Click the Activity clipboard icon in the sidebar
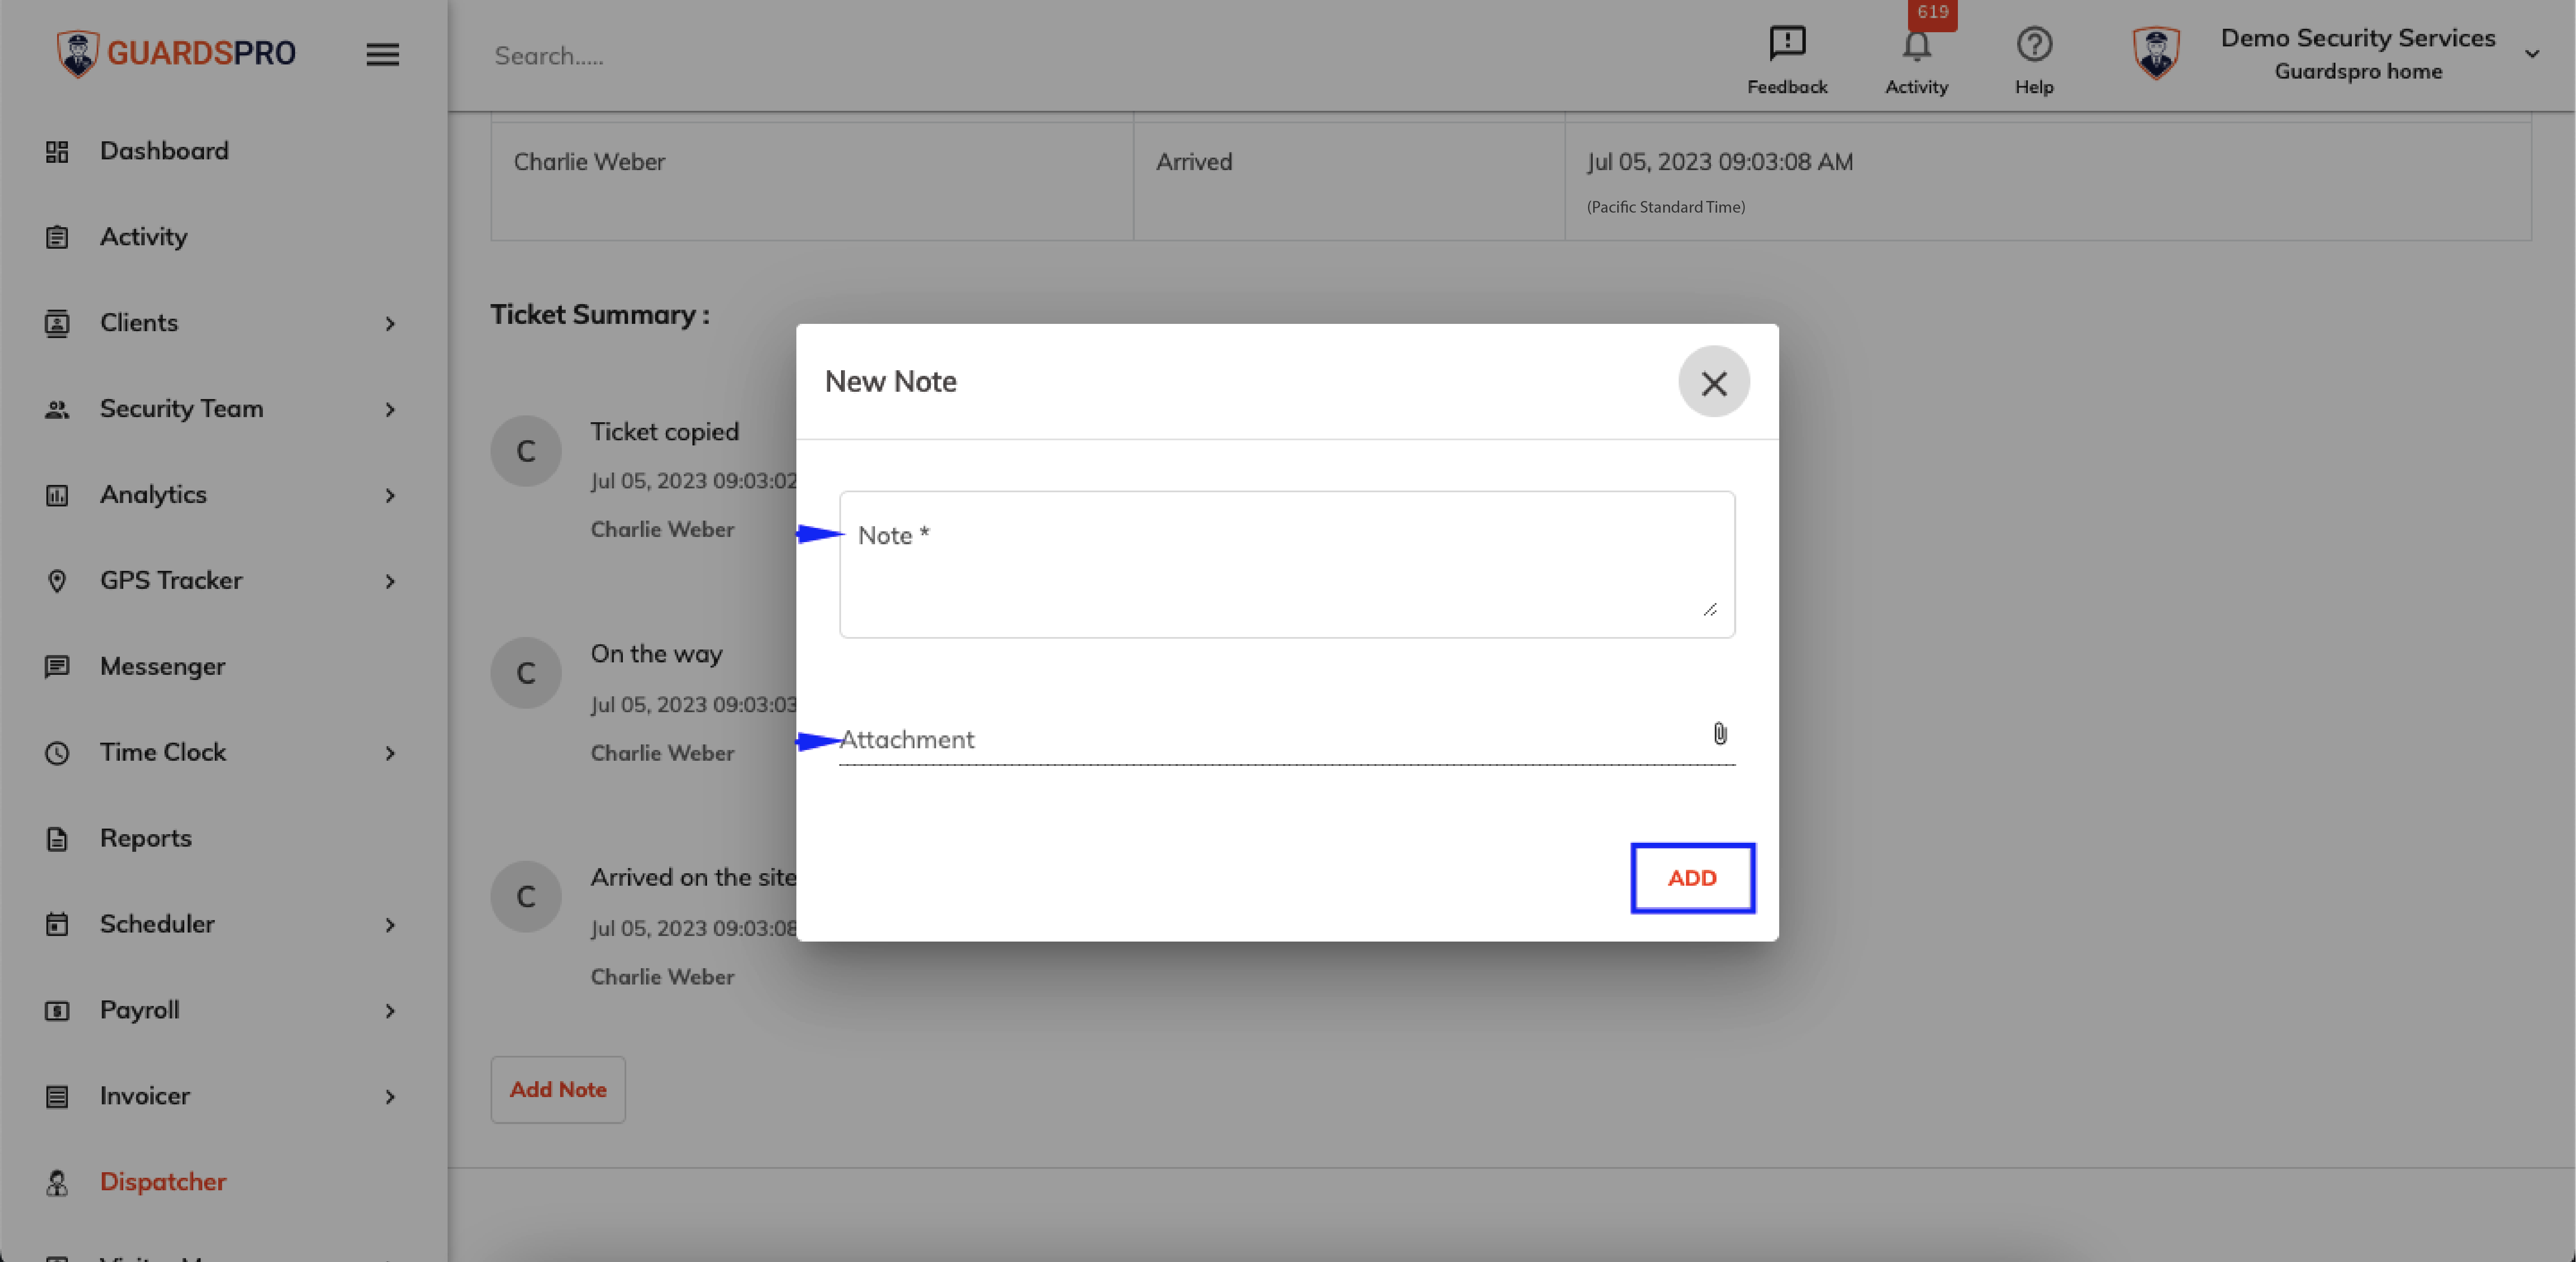Image resolution: width=2576 pixels, height=1262 pixels. (57, 237)
